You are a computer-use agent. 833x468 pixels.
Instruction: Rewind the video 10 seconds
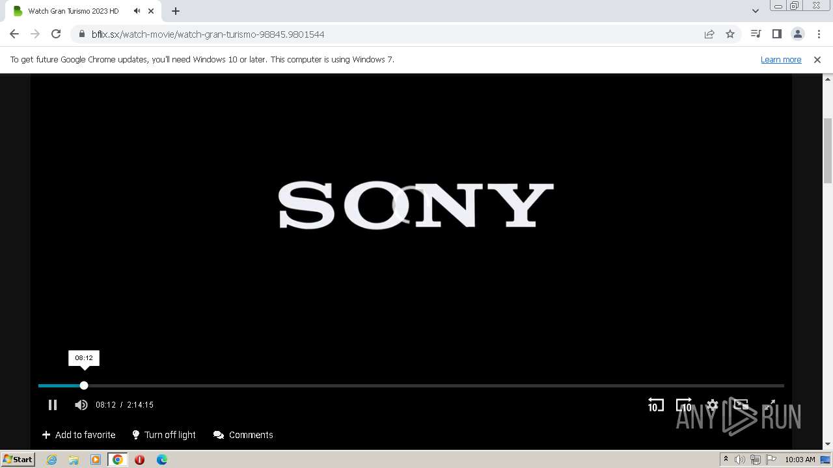[655, 405]
